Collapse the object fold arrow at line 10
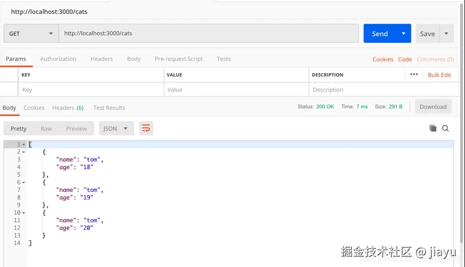Image resolution: width=465 pixels, height=267 pixels. pyautogui.click(x=24, y=213)
